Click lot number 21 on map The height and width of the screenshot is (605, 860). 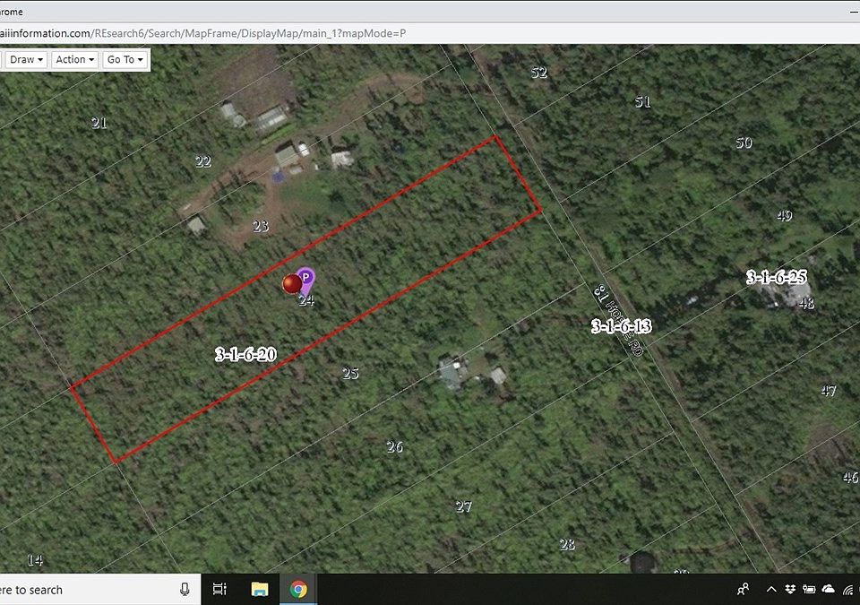[x=99, y=123]
